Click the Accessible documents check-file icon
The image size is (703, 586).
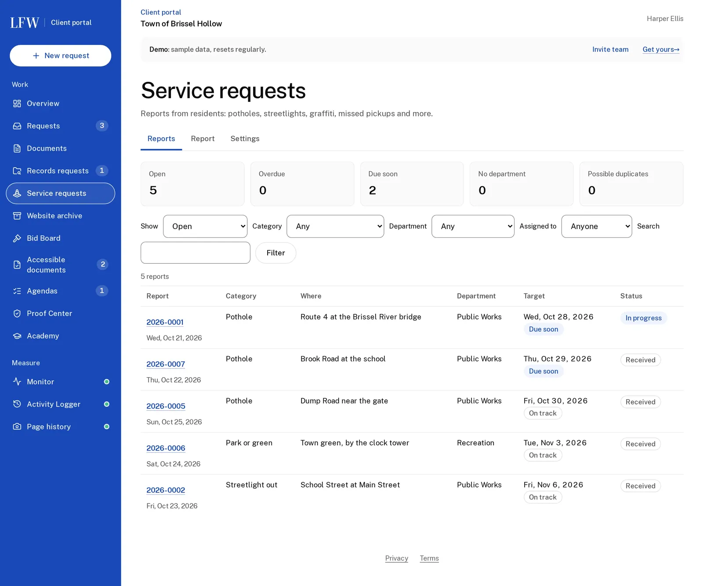17,265
